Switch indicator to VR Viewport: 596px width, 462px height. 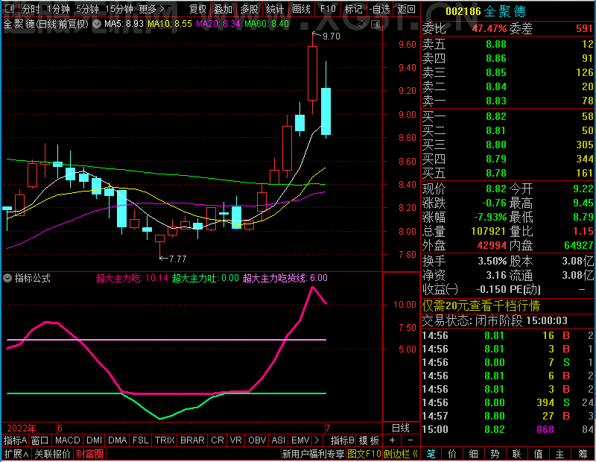click(x=235, y=440)
